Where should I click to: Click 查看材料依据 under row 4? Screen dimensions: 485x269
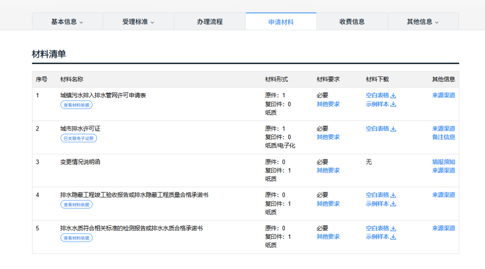point(76,205)
